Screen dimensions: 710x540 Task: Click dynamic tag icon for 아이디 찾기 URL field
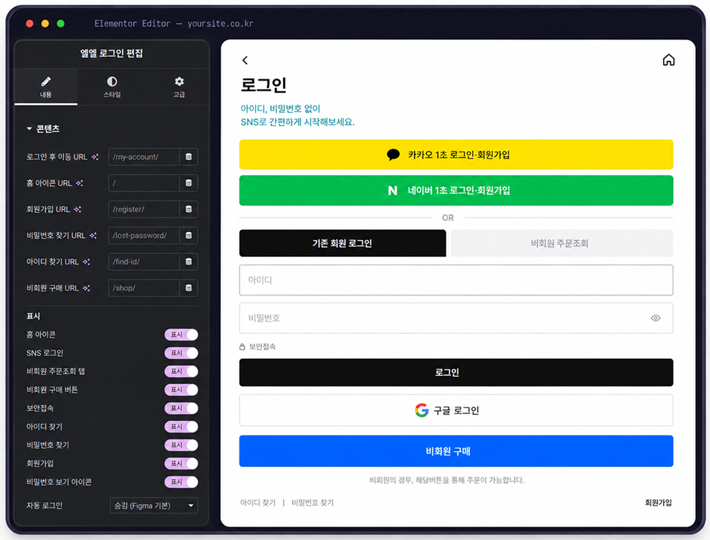tap(189, 262)
